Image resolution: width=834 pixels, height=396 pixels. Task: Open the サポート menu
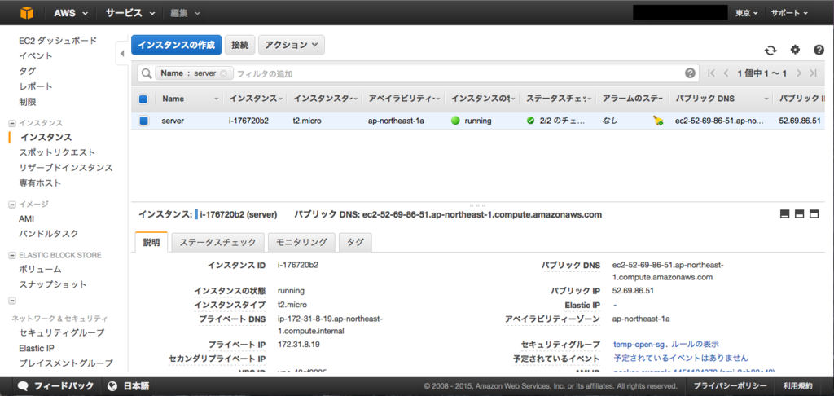tap(789, 13)
